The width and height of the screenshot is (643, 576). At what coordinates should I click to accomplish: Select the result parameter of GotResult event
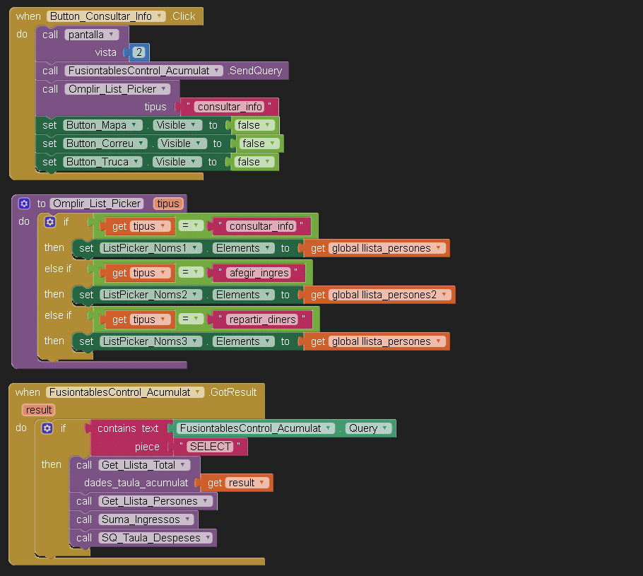38,410
